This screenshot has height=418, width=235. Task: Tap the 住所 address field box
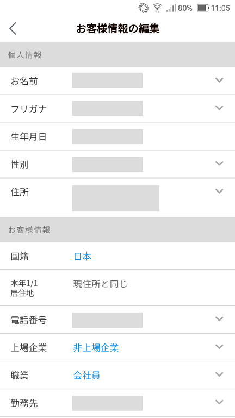(x=116, y=198)
